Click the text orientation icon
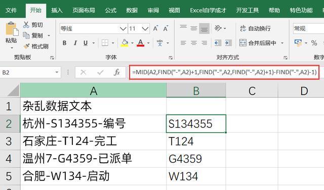Viewport: 324px width, 190px height. [x=218, y=28]
